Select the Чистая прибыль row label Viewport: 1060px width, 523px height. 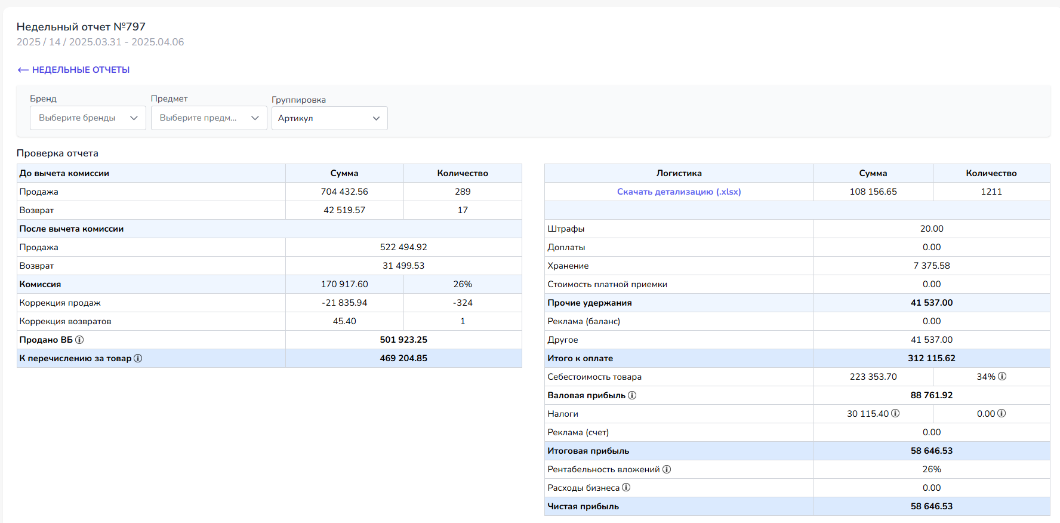tap(583, 506)
